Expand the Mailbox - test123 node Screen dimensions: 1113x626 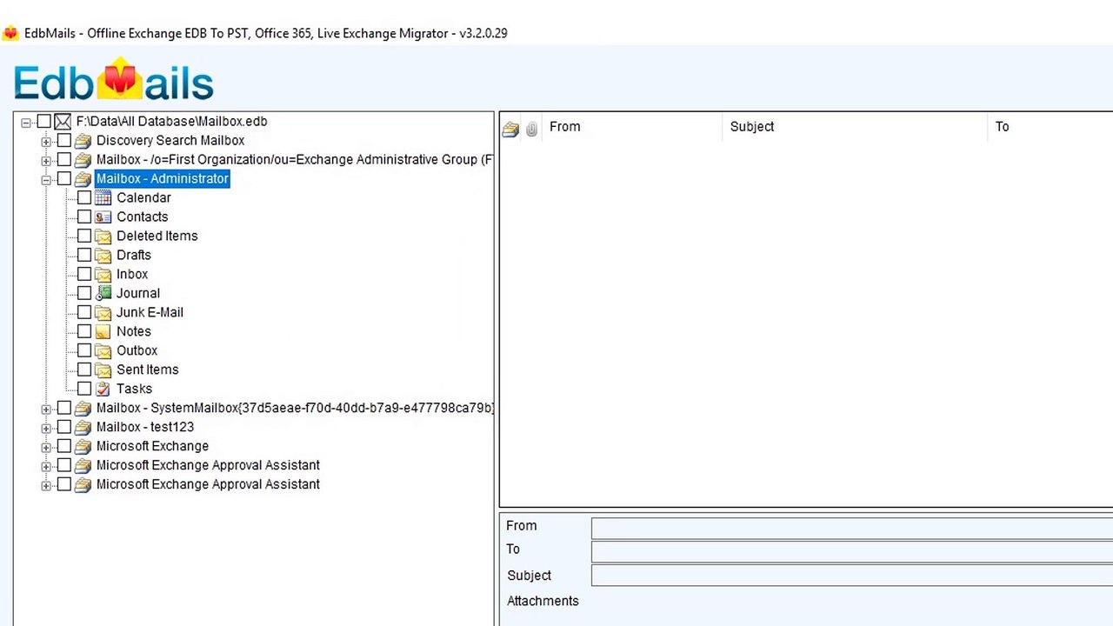pos(46,428)
